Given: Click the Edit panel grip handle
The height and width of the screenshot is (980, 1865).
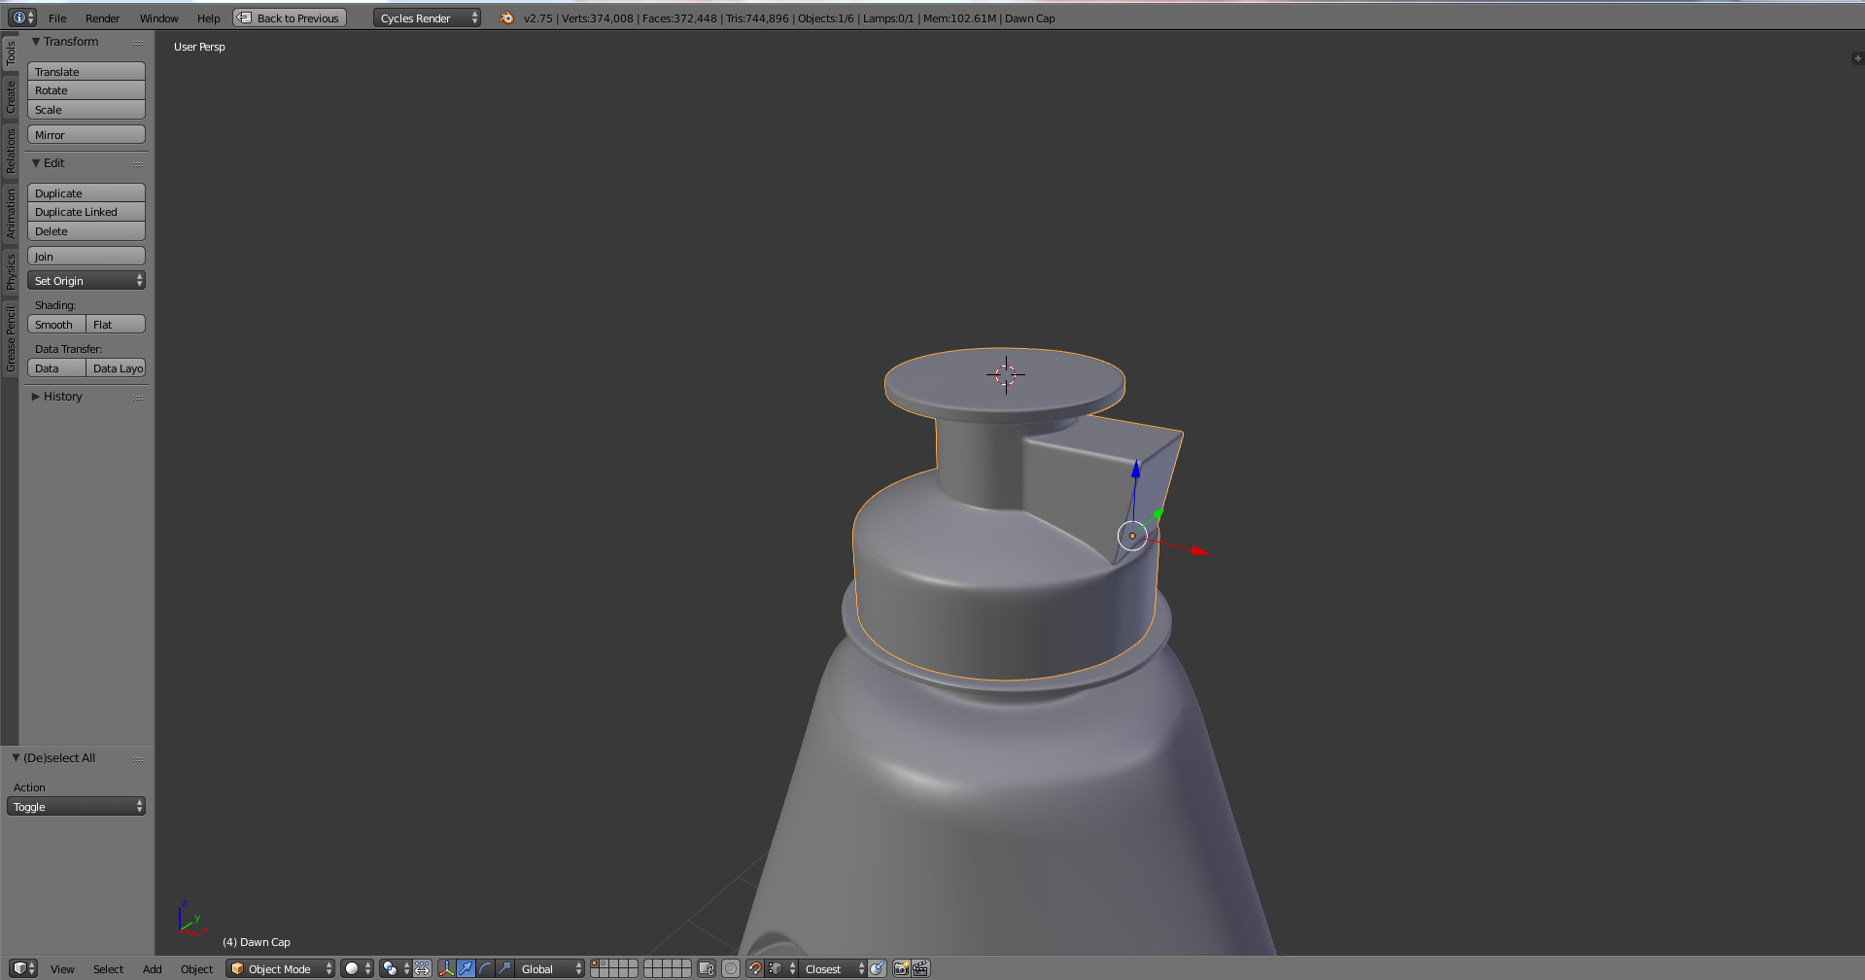Looking at the screenshot, I should pos(138,164).
